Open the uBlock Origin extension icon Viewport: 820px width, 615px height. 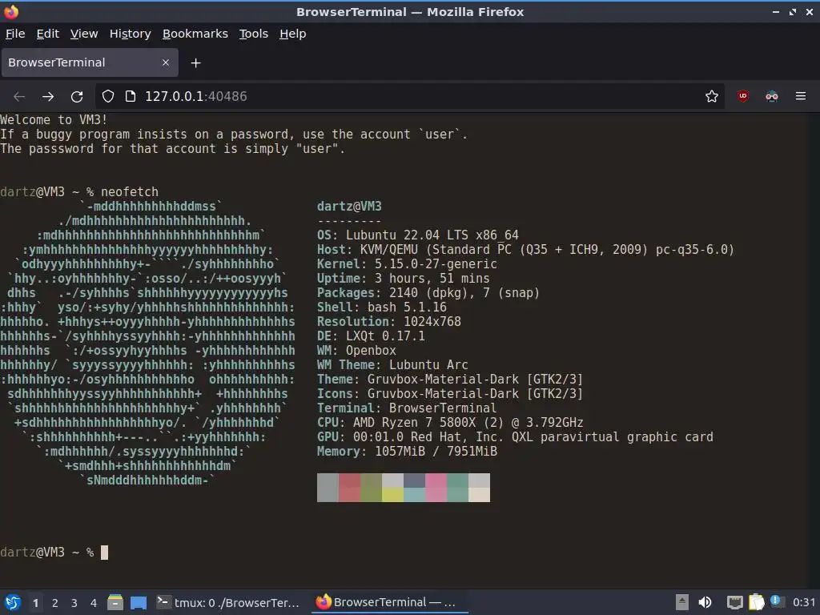tap(742, 96)
